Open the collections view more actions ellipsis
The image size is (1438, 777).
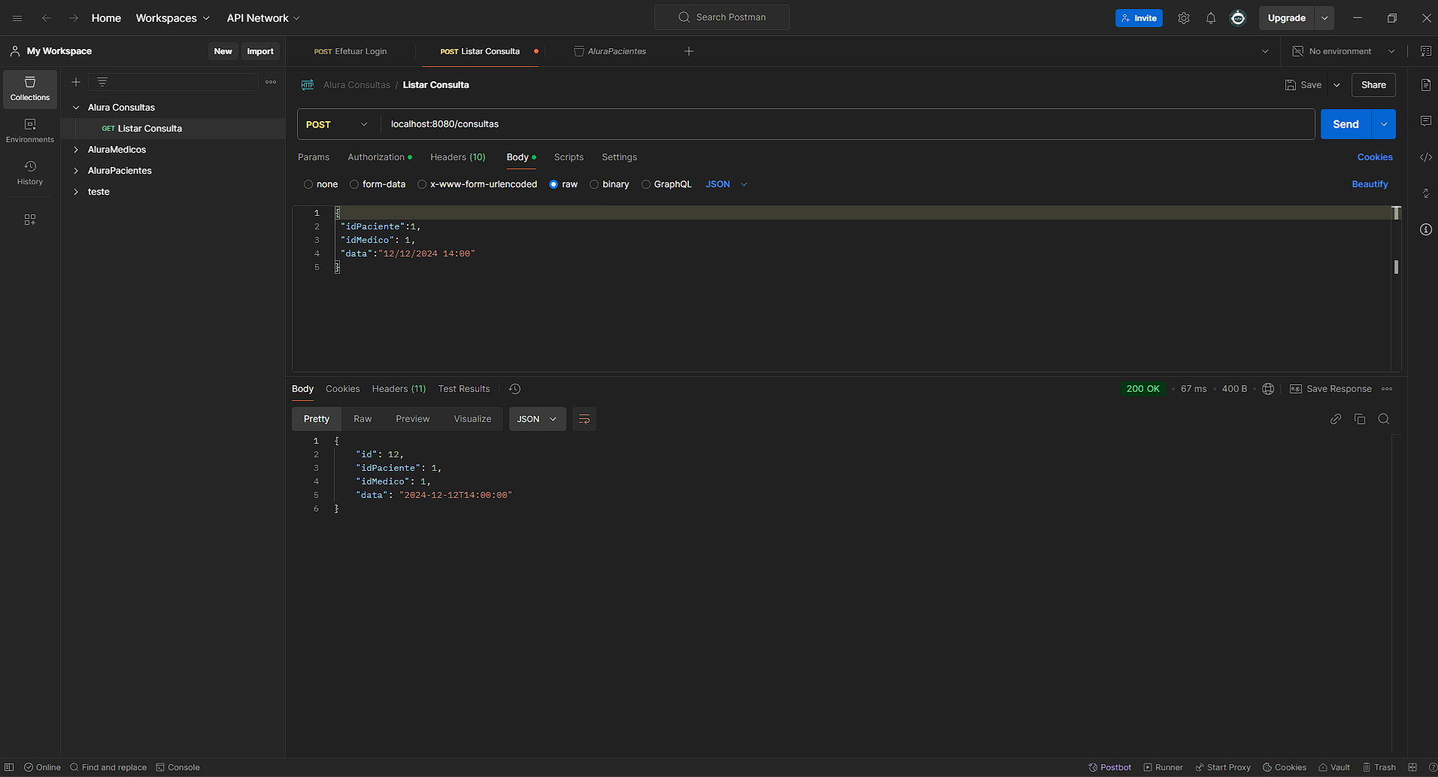(271, 82)
